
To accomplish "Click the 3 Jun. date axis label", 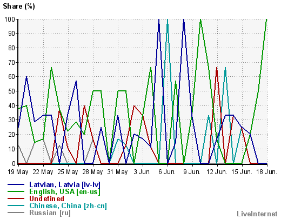I will tap(142, 172).
